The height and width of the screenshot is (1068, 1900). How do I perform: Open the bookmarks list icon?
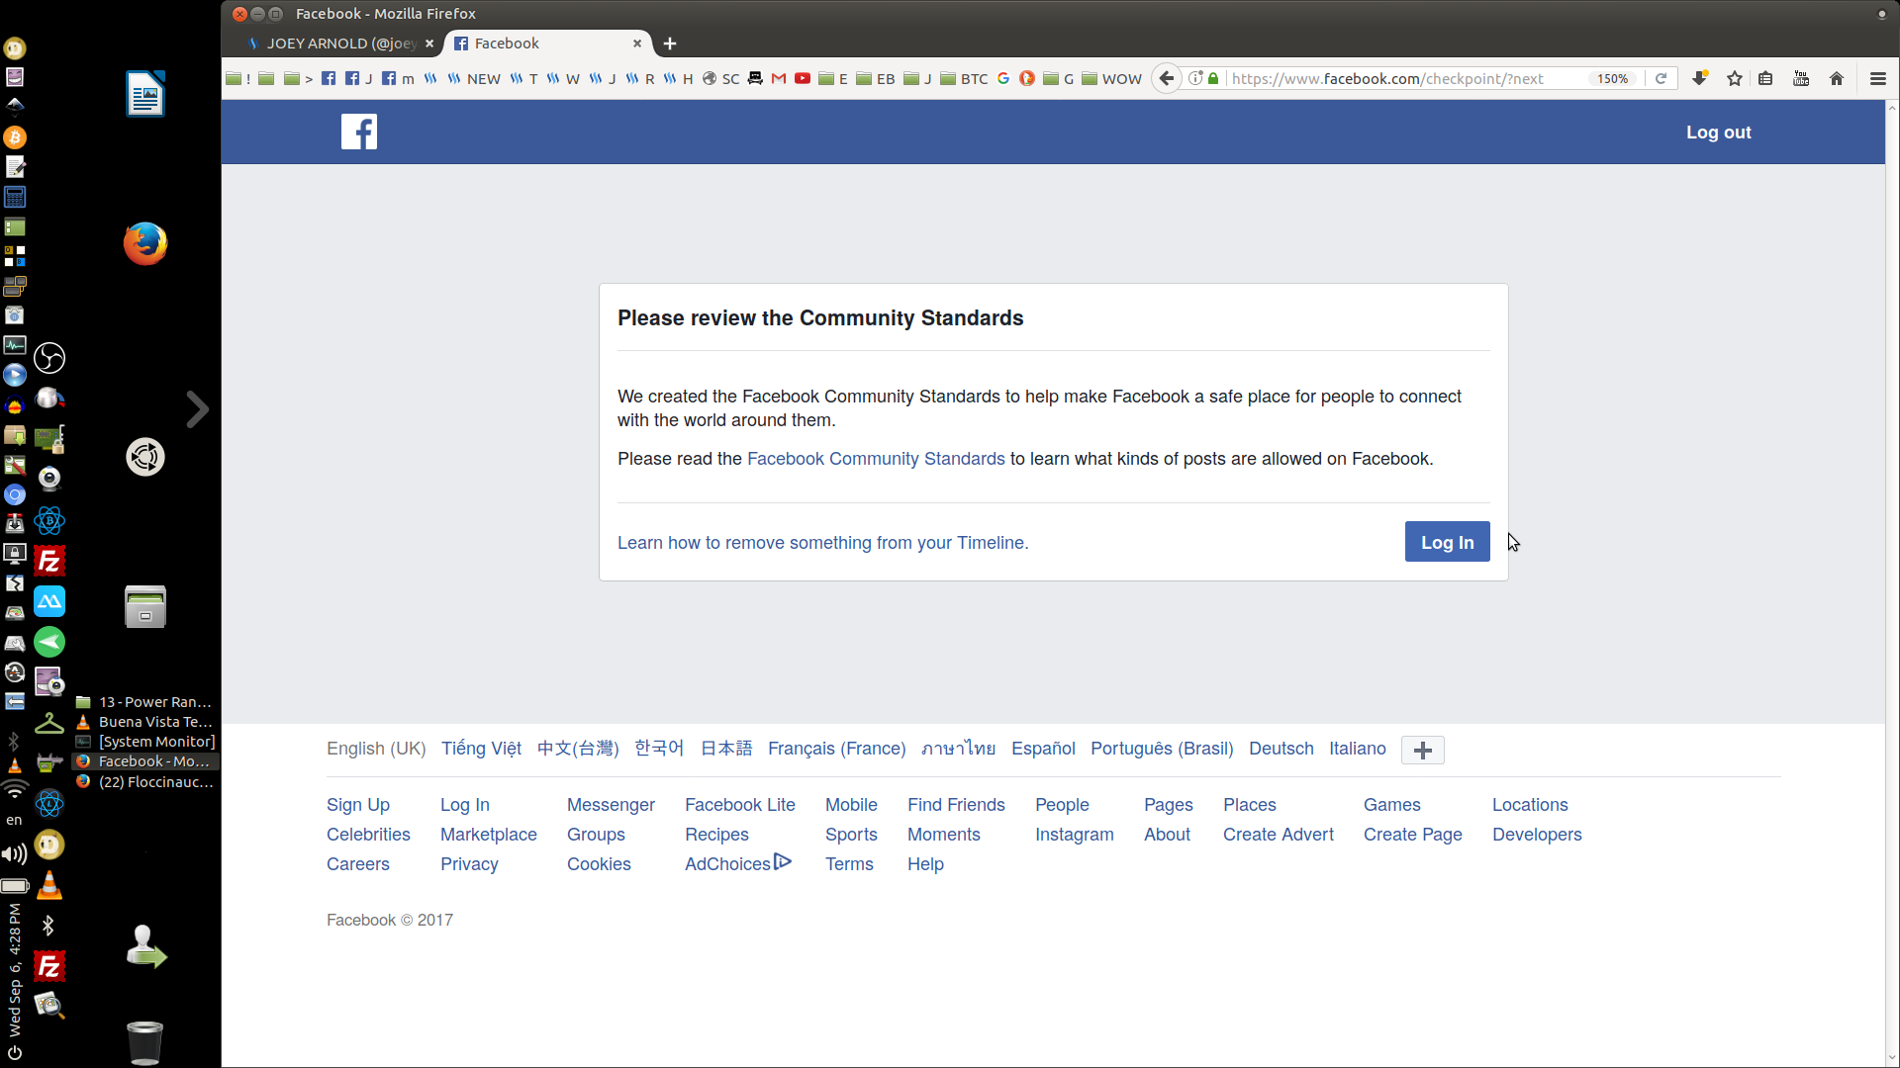click(x=1766, y=79)
